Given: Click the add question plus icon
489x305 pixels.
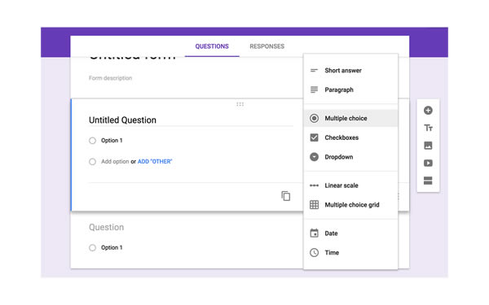Looking at the screenshot, I should 428,110.
